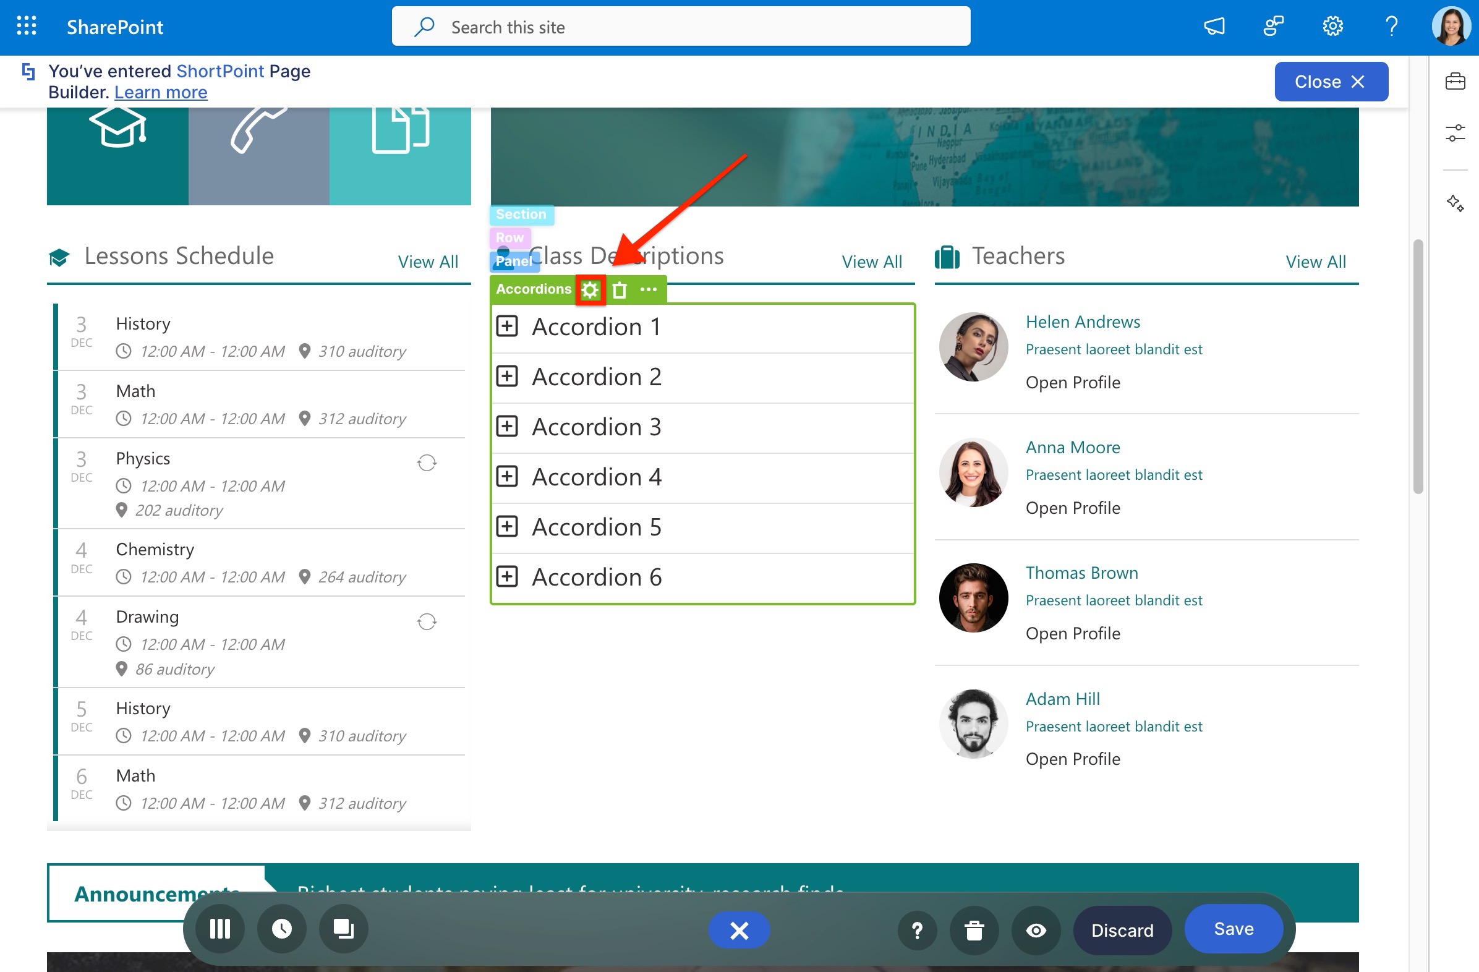Discard the page changes
The width and height of the screenshot is (1479, 972).
(x=1122, y=931)
